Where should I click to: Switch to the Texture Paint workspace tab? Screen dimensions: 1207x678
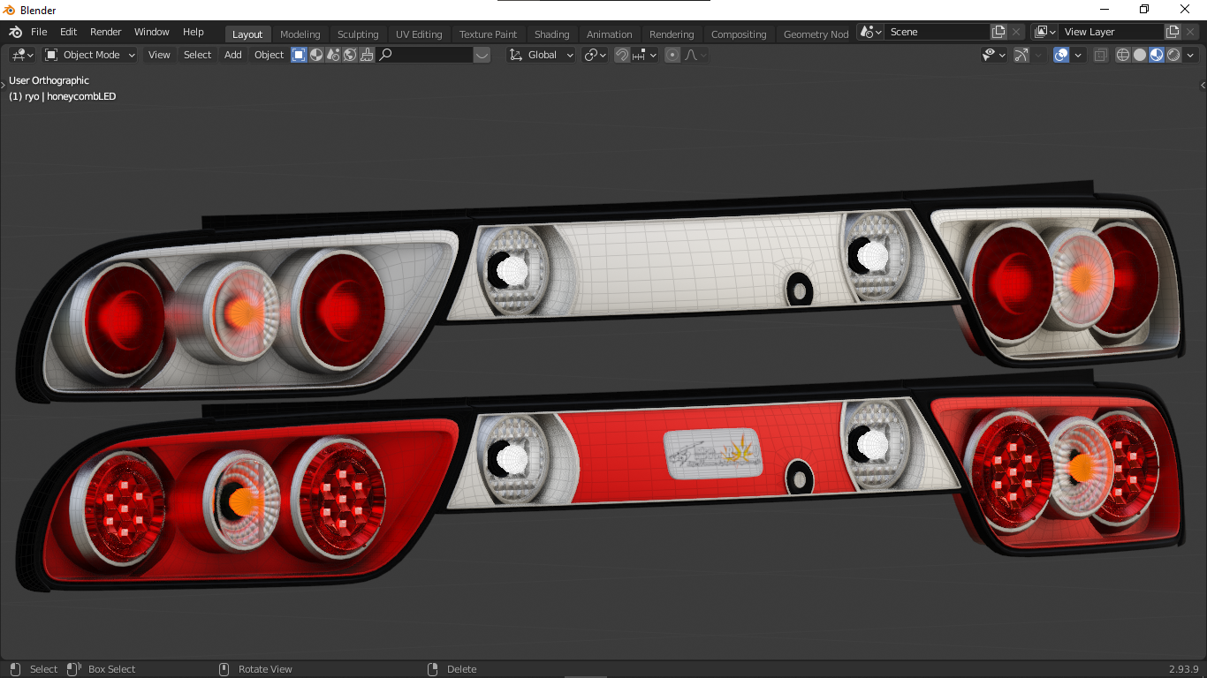pos(488,34)
